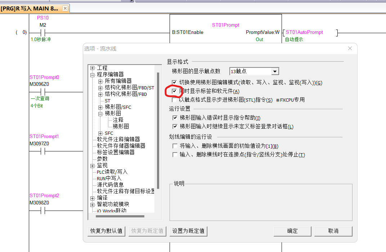Click the 恢复为默认值 button

click(x=106, y=231)
